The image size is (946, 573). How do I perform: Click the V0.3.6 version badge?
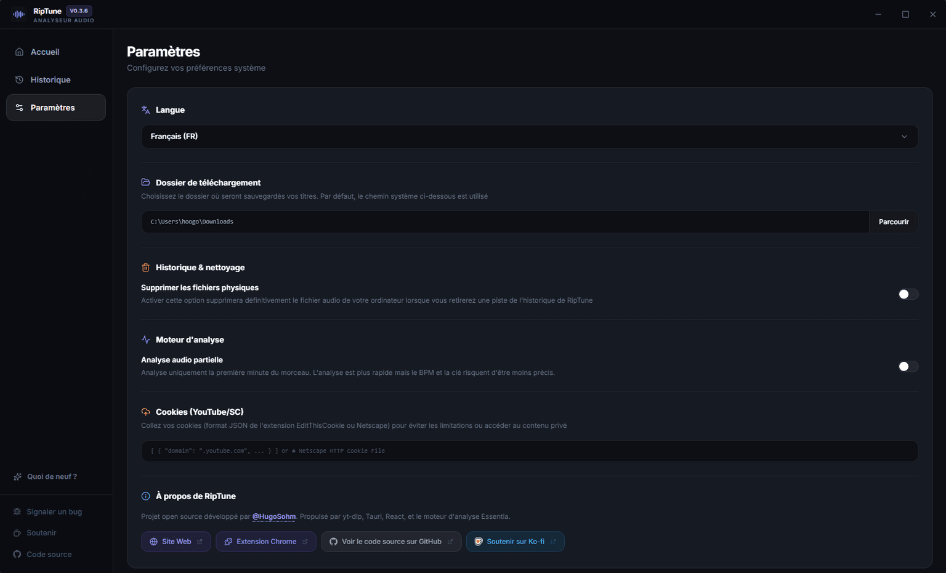(79, 10)
